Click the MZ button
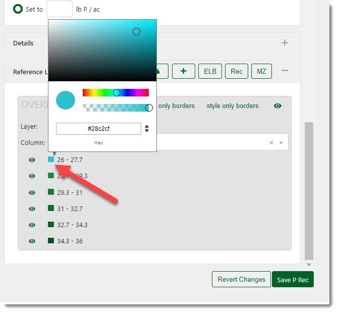 tap(261, 71)
